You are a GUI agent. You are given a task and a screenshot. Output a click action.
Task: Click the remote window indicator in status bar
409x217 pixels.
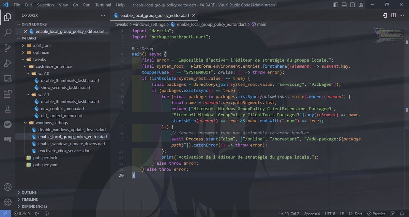pos(5,214)
